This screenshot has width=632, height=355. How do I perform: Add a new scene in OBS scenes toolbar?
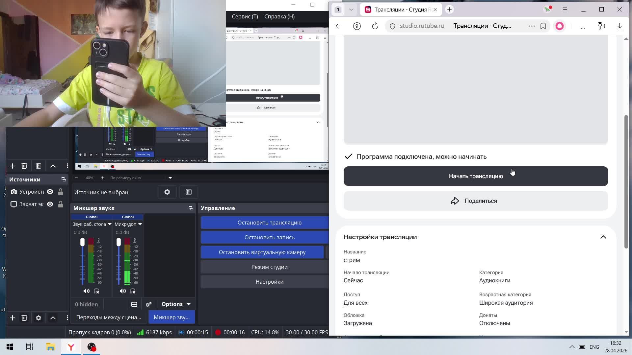(x=13, y=166)
